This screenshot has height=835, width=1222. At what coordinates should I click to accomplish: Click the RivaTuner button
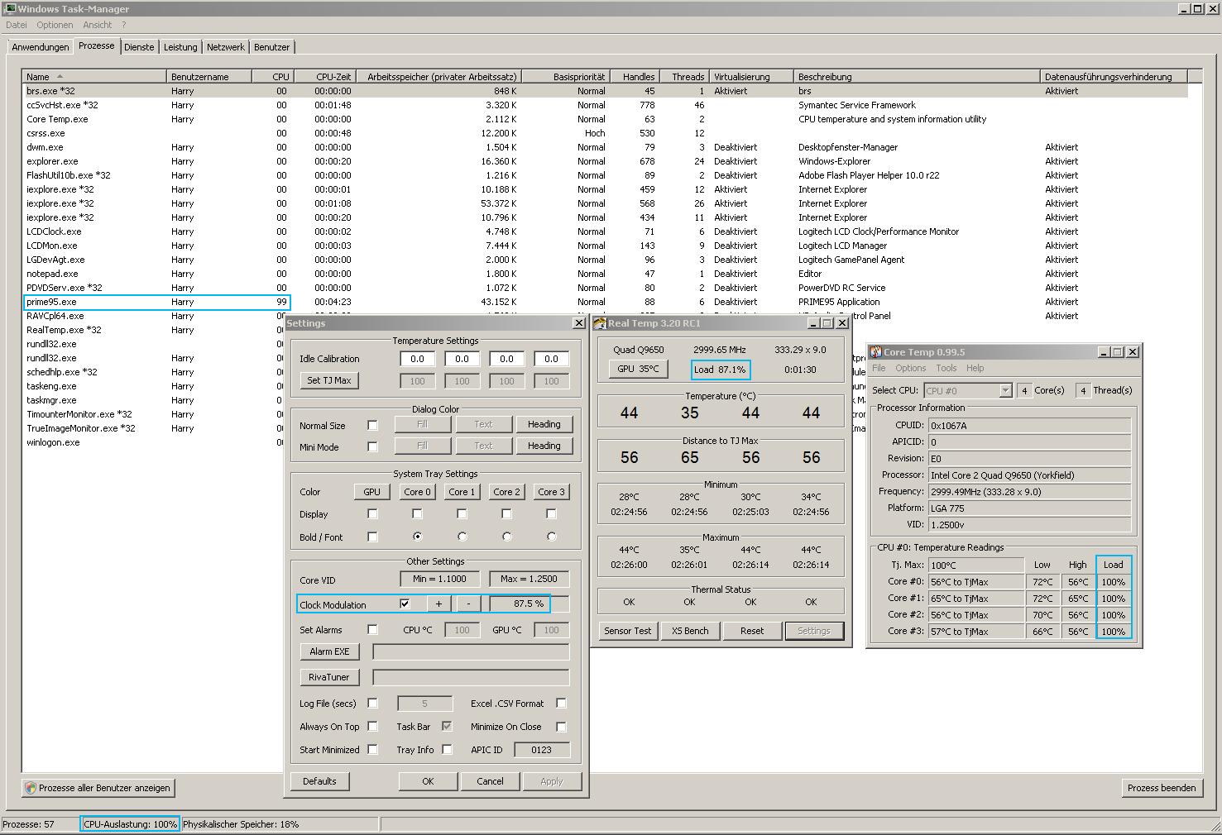coord(329,677)
